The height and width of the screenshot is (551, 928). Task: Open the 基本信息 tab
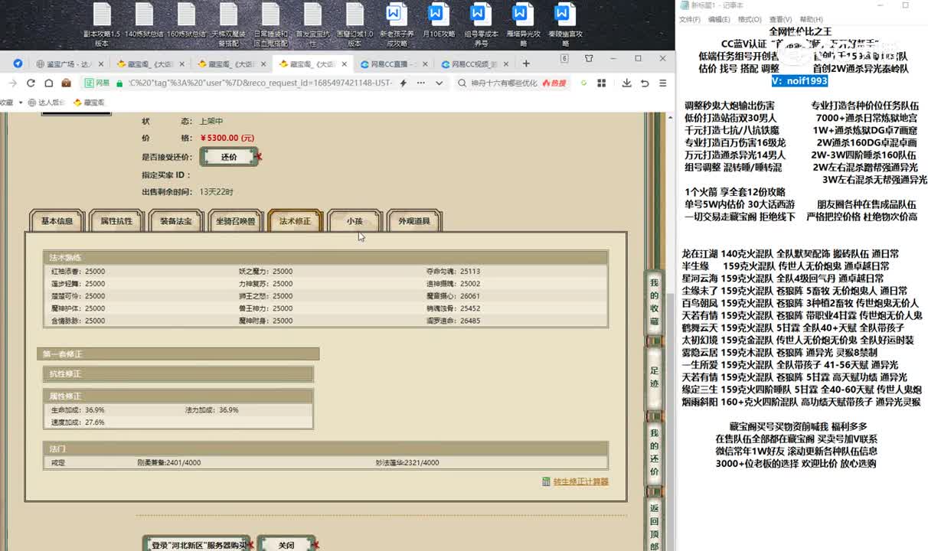pos(57,221)
